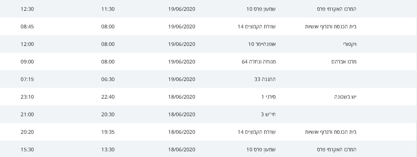
Task: Click the יש בשכונה place name
Action: point(345,97)
